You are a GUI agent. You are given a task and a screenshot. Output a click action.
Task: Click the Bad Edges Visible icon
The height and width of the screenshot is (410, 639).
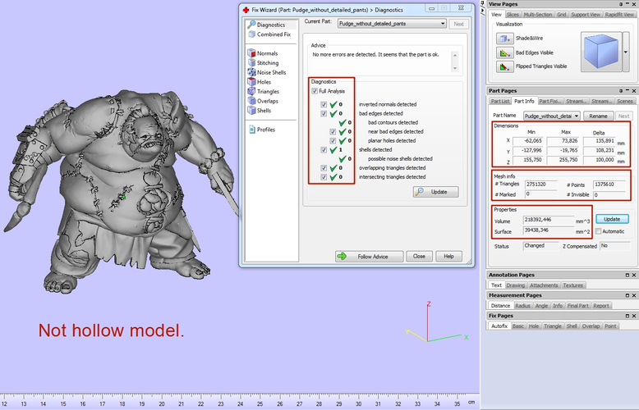pyautogui.click(x=504, y=52)
